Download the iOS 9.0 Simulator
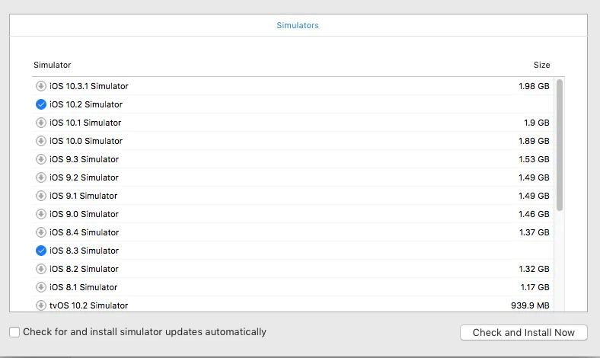The height and width of the screenshot is (358, 600). tap(41, 214)
